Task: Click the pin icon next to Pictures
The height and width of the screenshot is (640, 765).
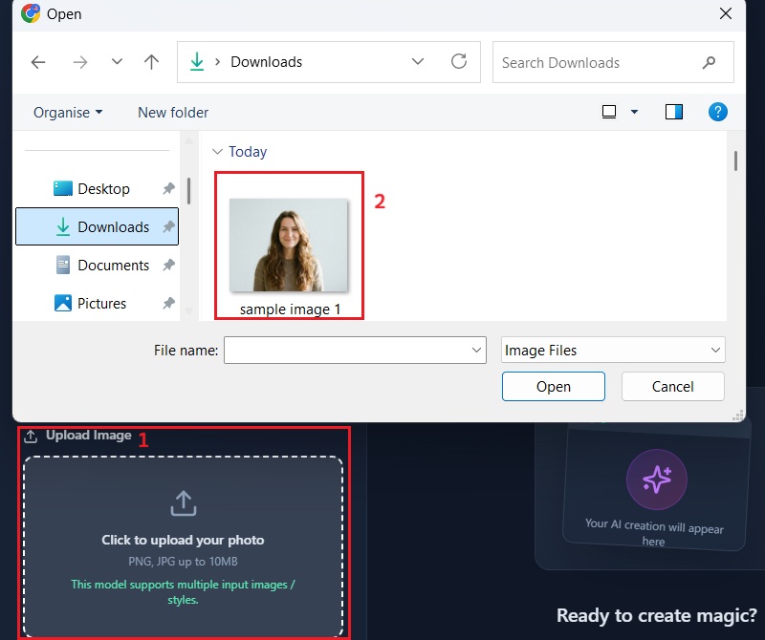Action: click(169, 303)
